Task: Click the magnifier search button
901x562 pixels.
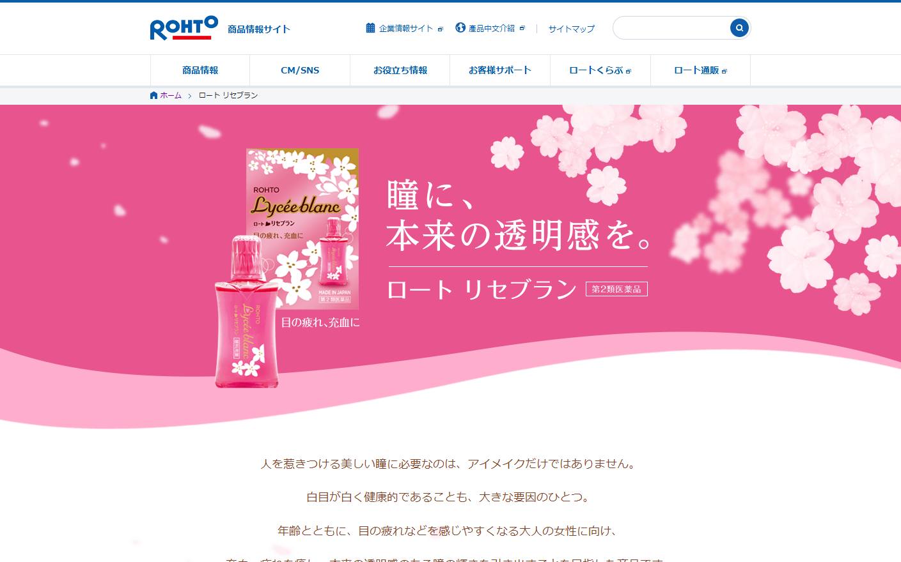Action: (x=739, y=28)
